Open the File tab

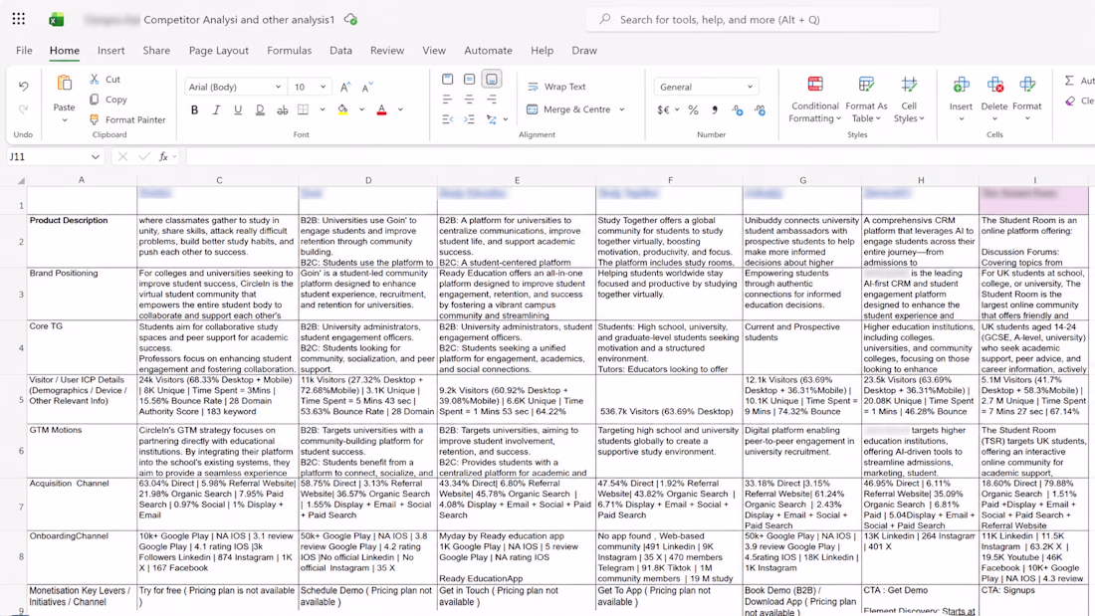[24, 51]
